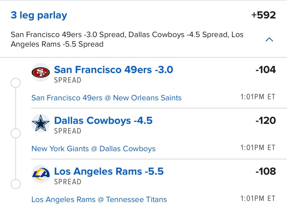Select the circle marker beside Rams leg
Viewport: 287px width, 208px height.
15,184
